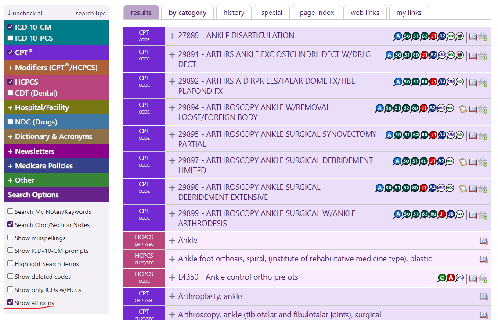498x320 pixels.
Task: Add code 29891 to basket
Action: coord(483,56)
